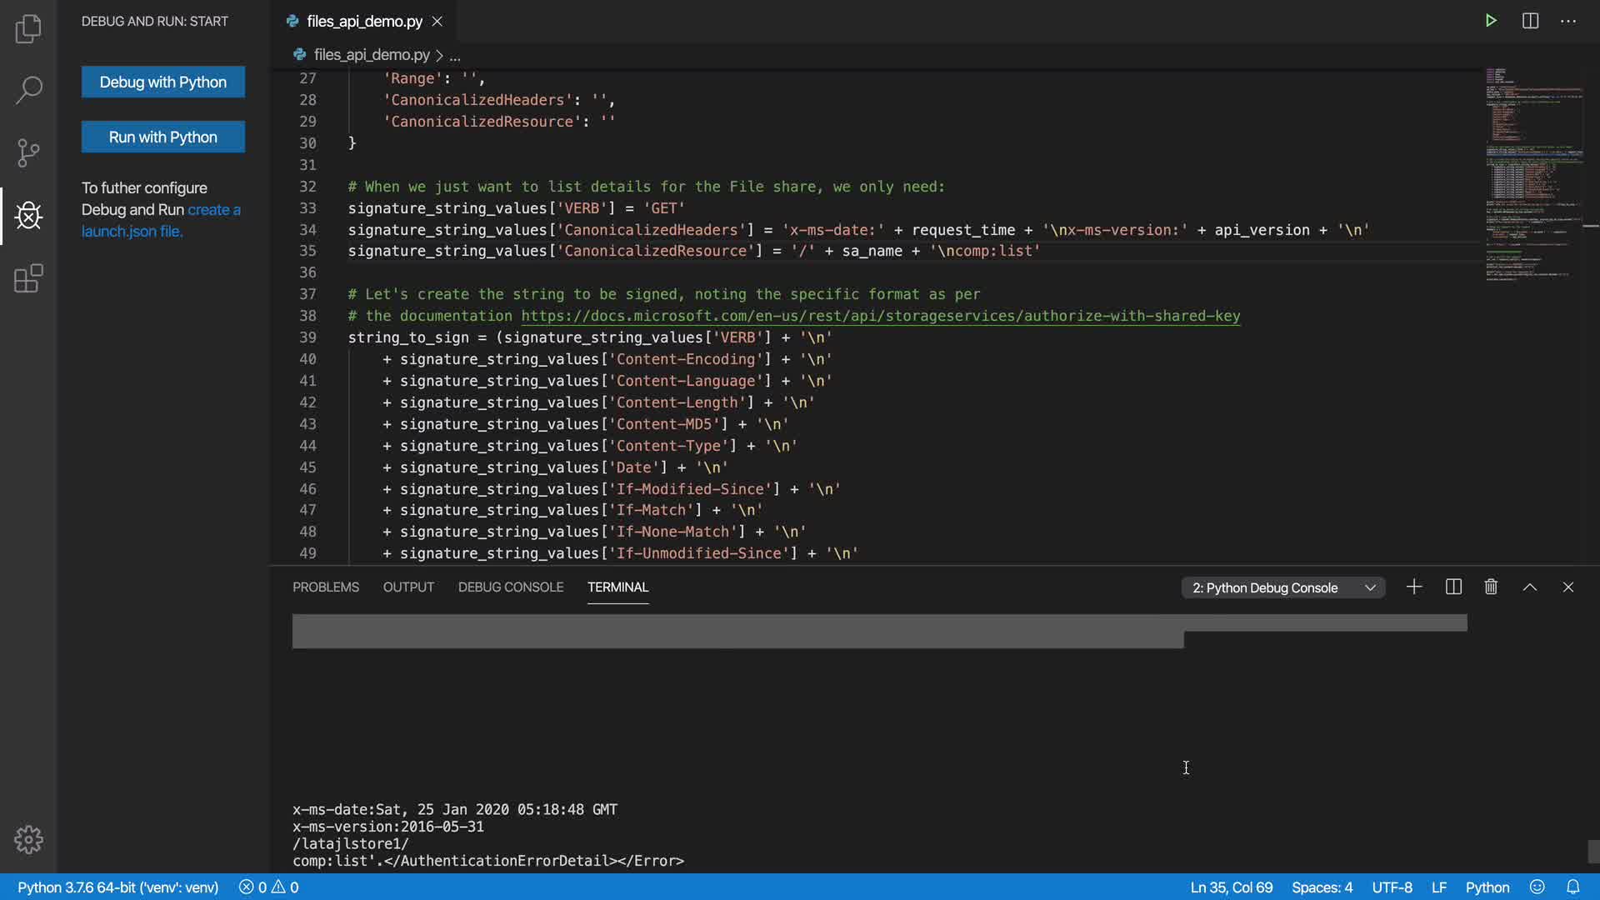This screenshot has height=900, width=1600.
Task: Open the Explorer view in activity bar
Action: point(28,29)
